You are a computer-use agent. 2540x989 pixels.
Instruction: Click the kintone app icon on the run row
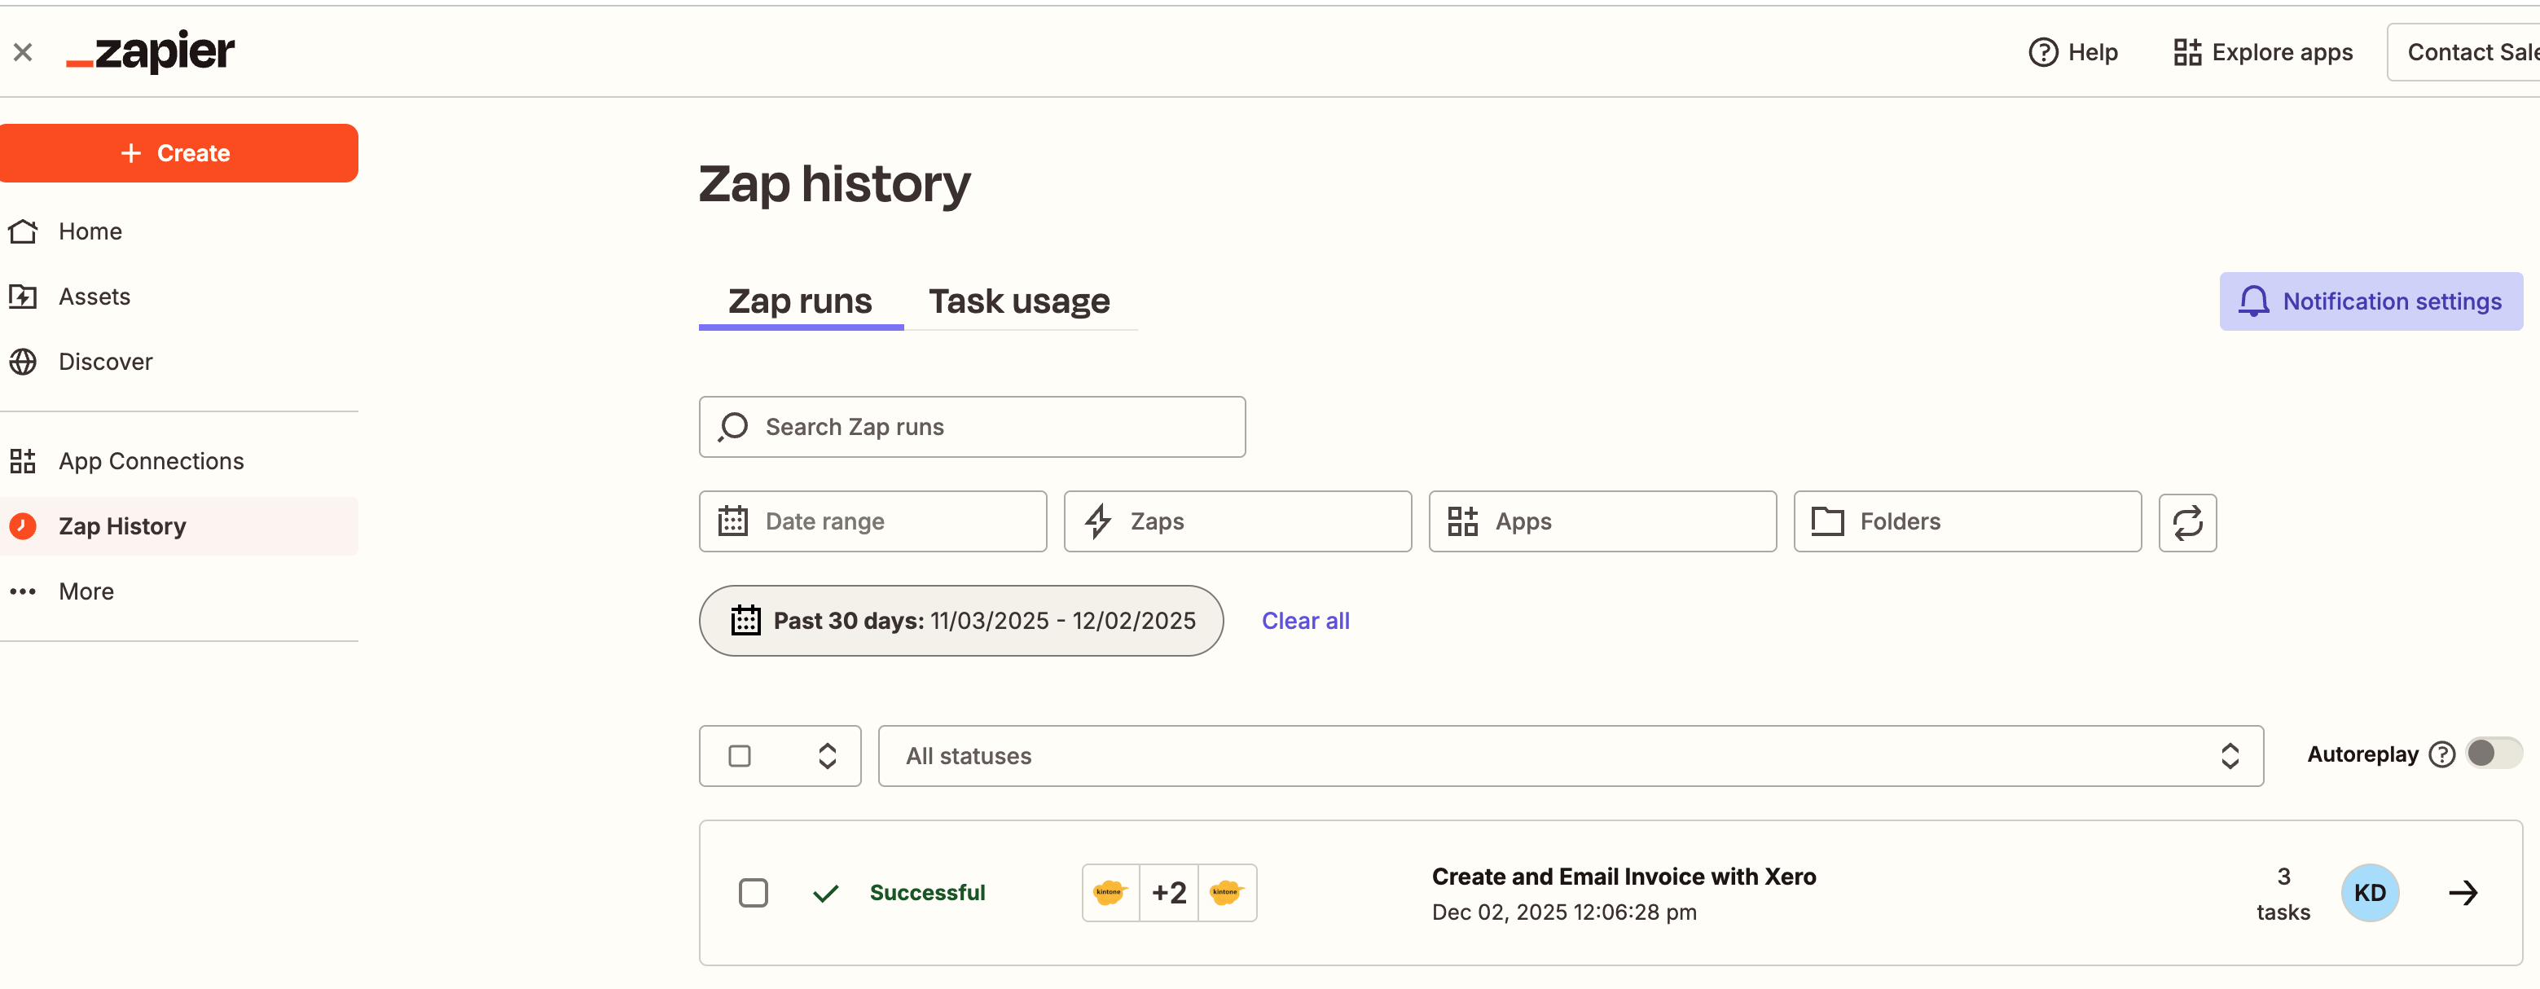[x=1110, y=892]
